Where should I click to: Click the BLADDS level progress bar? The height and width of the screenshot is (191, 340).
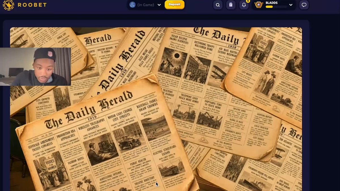[276, 7]
